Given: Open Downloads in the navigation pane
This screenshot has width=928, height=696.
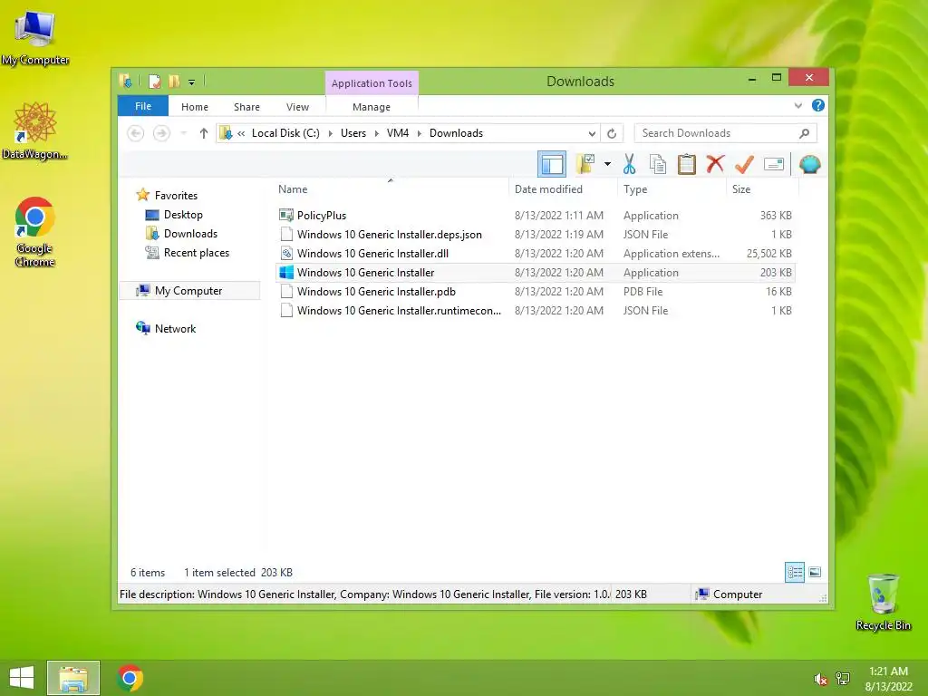Looking at the screenshot, I should 190,233.
